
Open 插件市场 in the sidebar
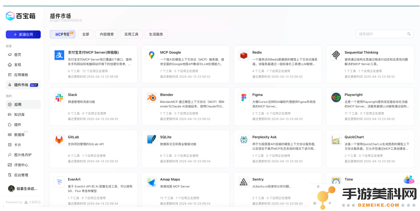(23, 85)
